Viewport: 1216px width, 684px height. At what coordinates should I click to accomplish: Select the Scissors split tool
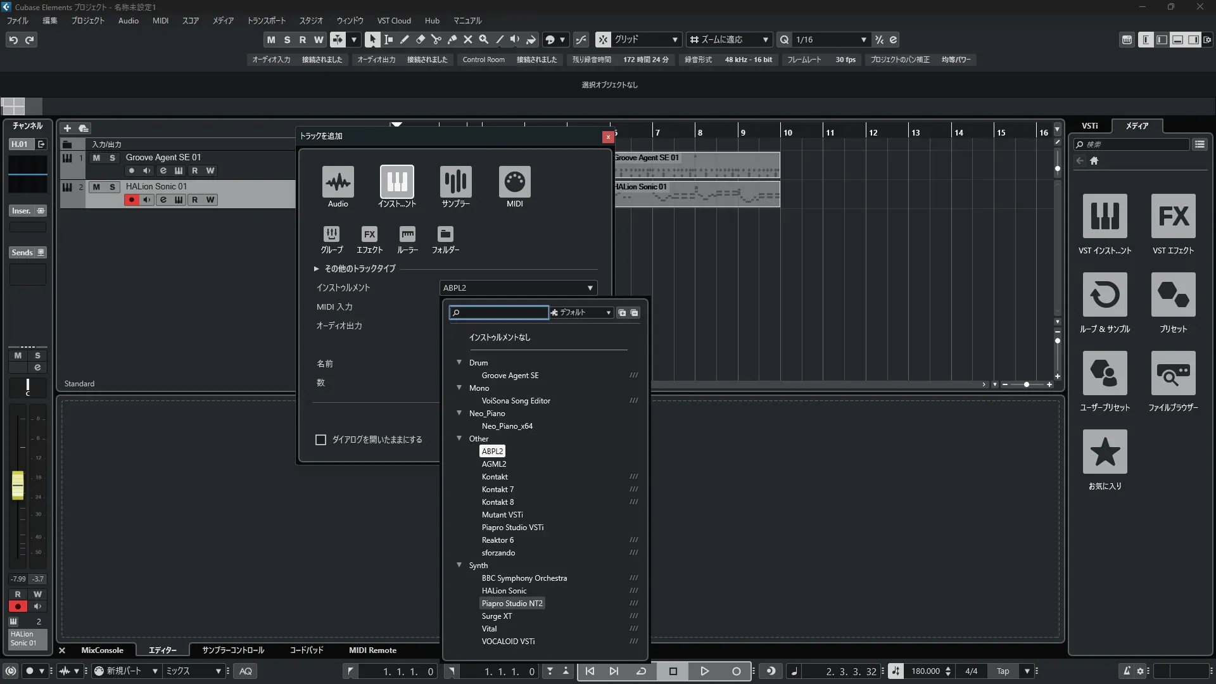436,40
